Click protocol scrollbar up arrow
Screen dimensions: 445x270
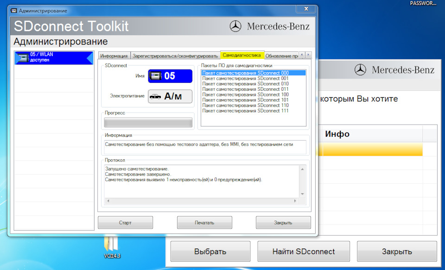click(x=302, y=169)
